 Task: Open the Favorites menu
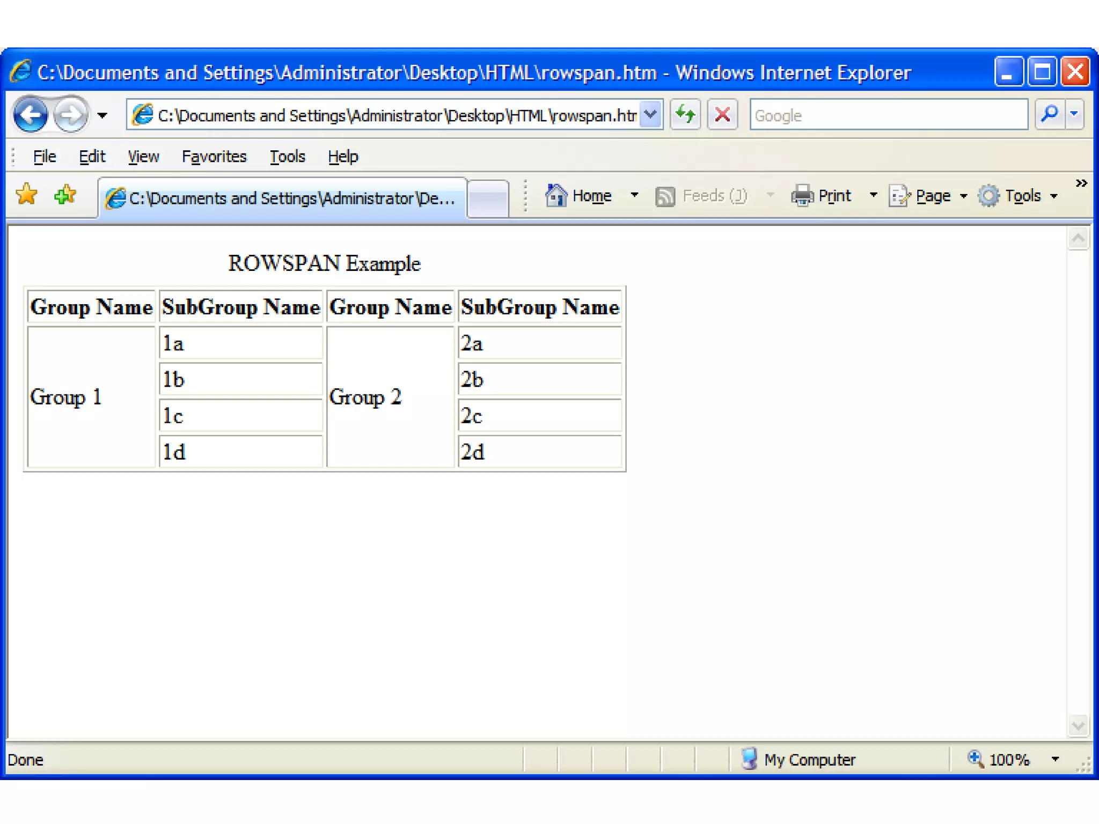click(214, 157)
